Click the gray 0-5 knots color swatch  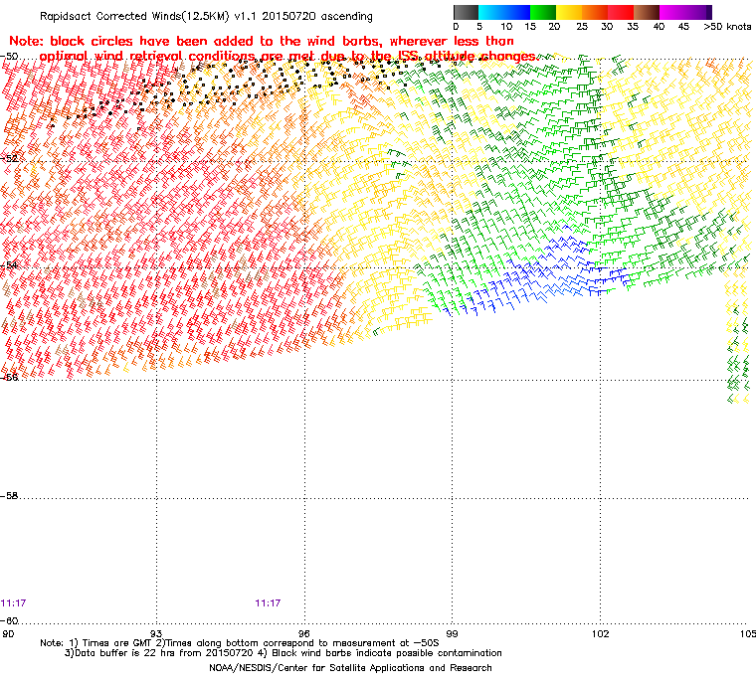(x=466, y=12)
